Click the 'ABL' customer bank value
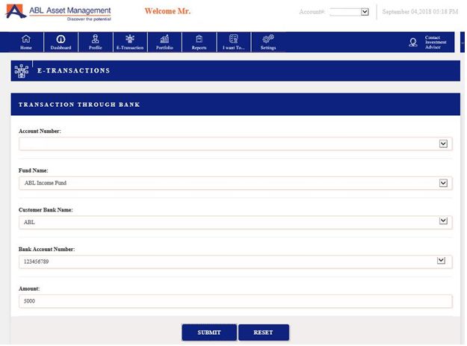Viewport: 467px width, 346px height. pos(29,222)
